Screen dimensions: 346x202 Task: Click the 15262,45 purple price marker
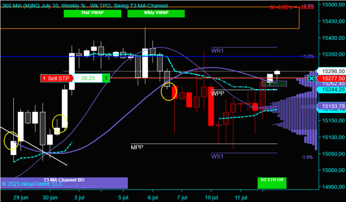332,84
